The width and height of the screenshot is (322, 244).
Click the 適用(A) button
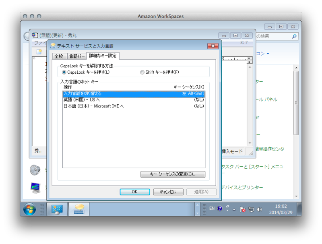(202, 192)
